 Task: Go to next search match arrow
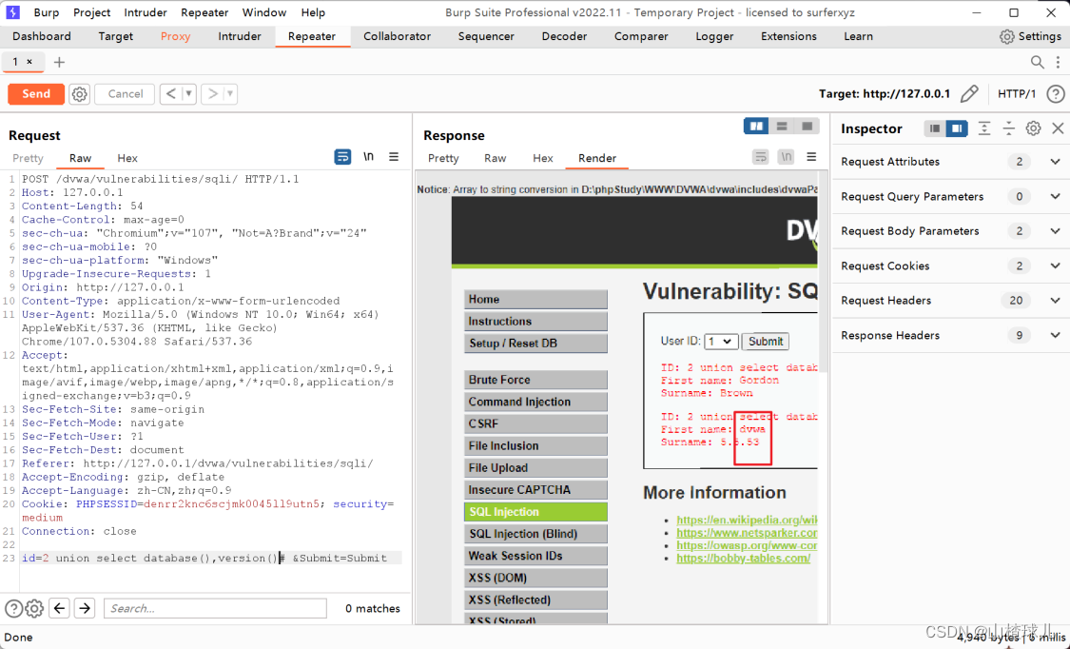(x=85, y=608)
